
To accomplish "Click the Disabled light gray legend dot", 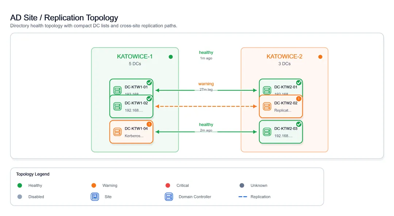I will click(x=20, y=197).
